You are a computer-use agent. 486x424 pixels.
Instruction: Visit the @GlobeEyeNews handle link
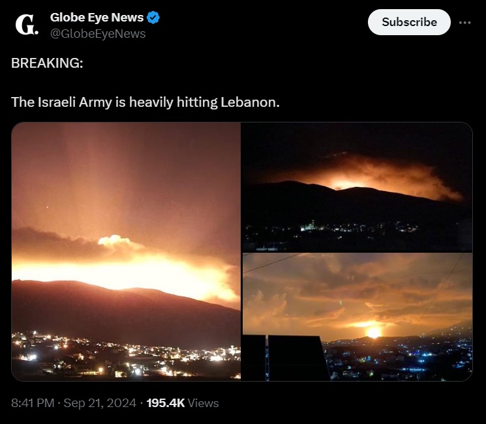98,34
